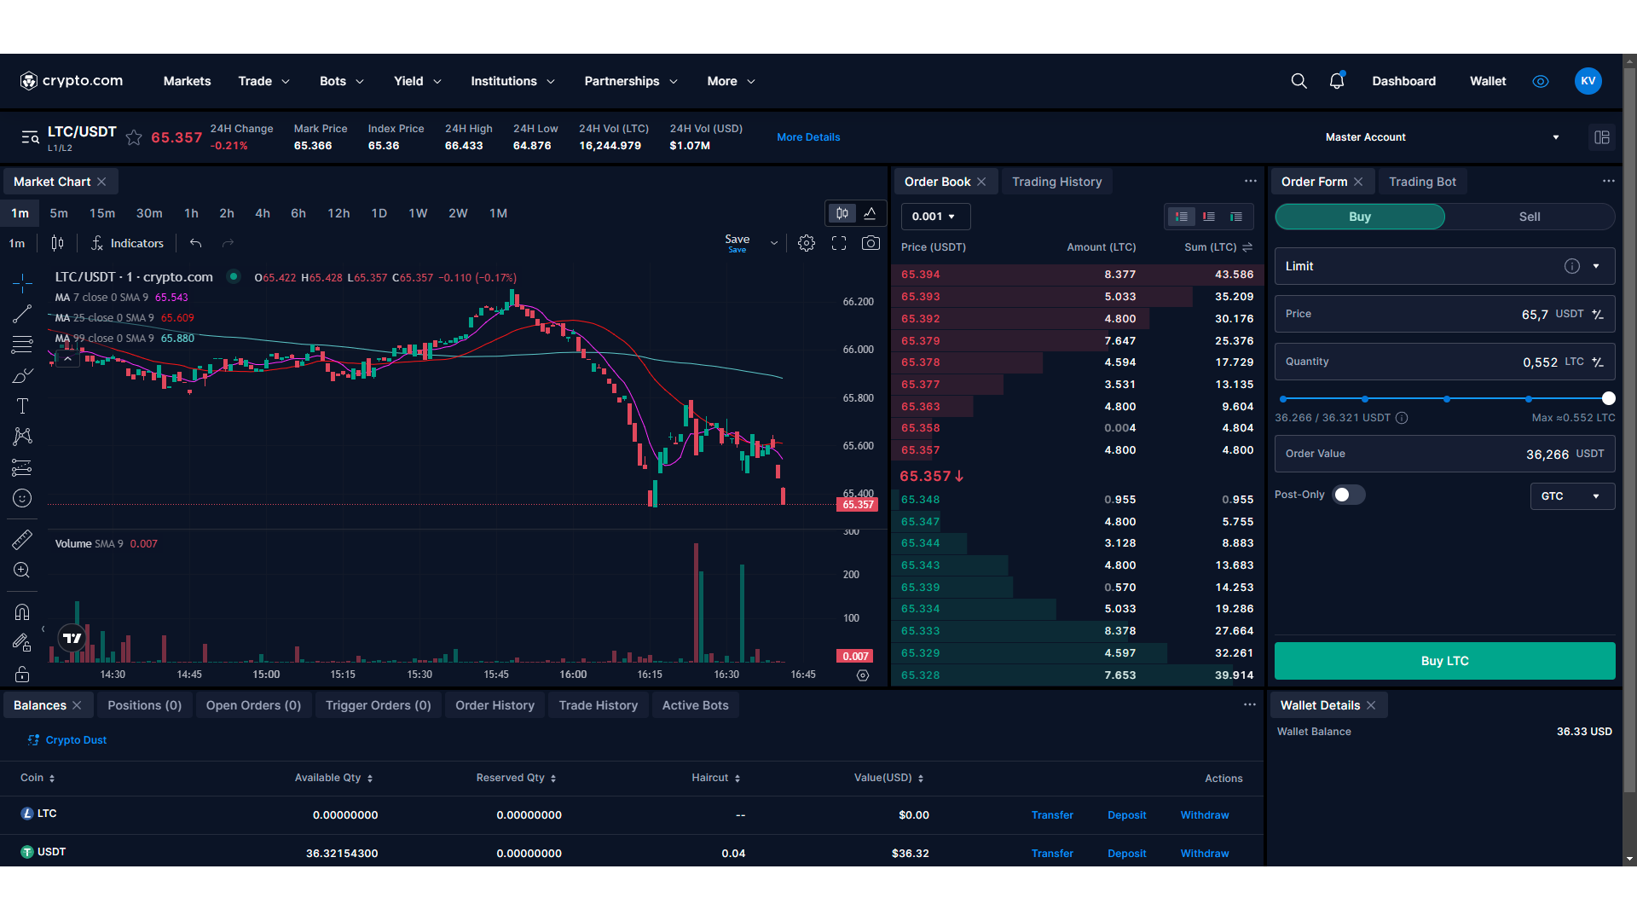The image size is (1637, 921).
Task: Select the trend line drawing tool
Action: (22, 314)
